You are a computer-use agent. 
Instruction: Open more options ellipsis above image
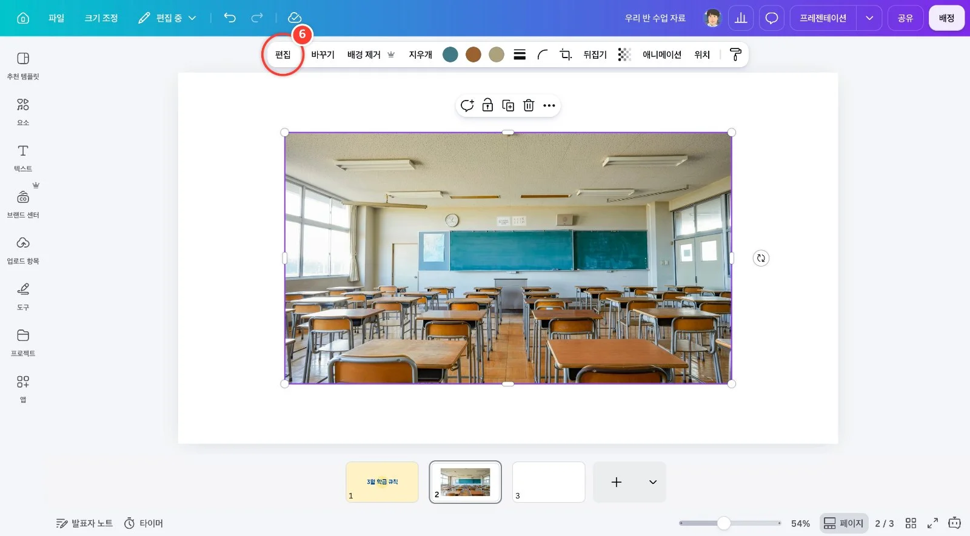click(x=549, y=105)
